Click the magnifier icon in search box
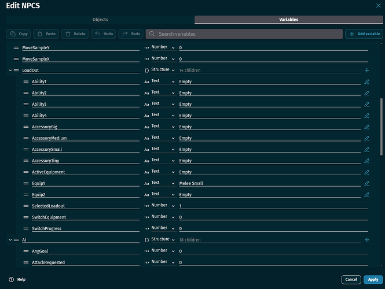 tap(152, 34)
